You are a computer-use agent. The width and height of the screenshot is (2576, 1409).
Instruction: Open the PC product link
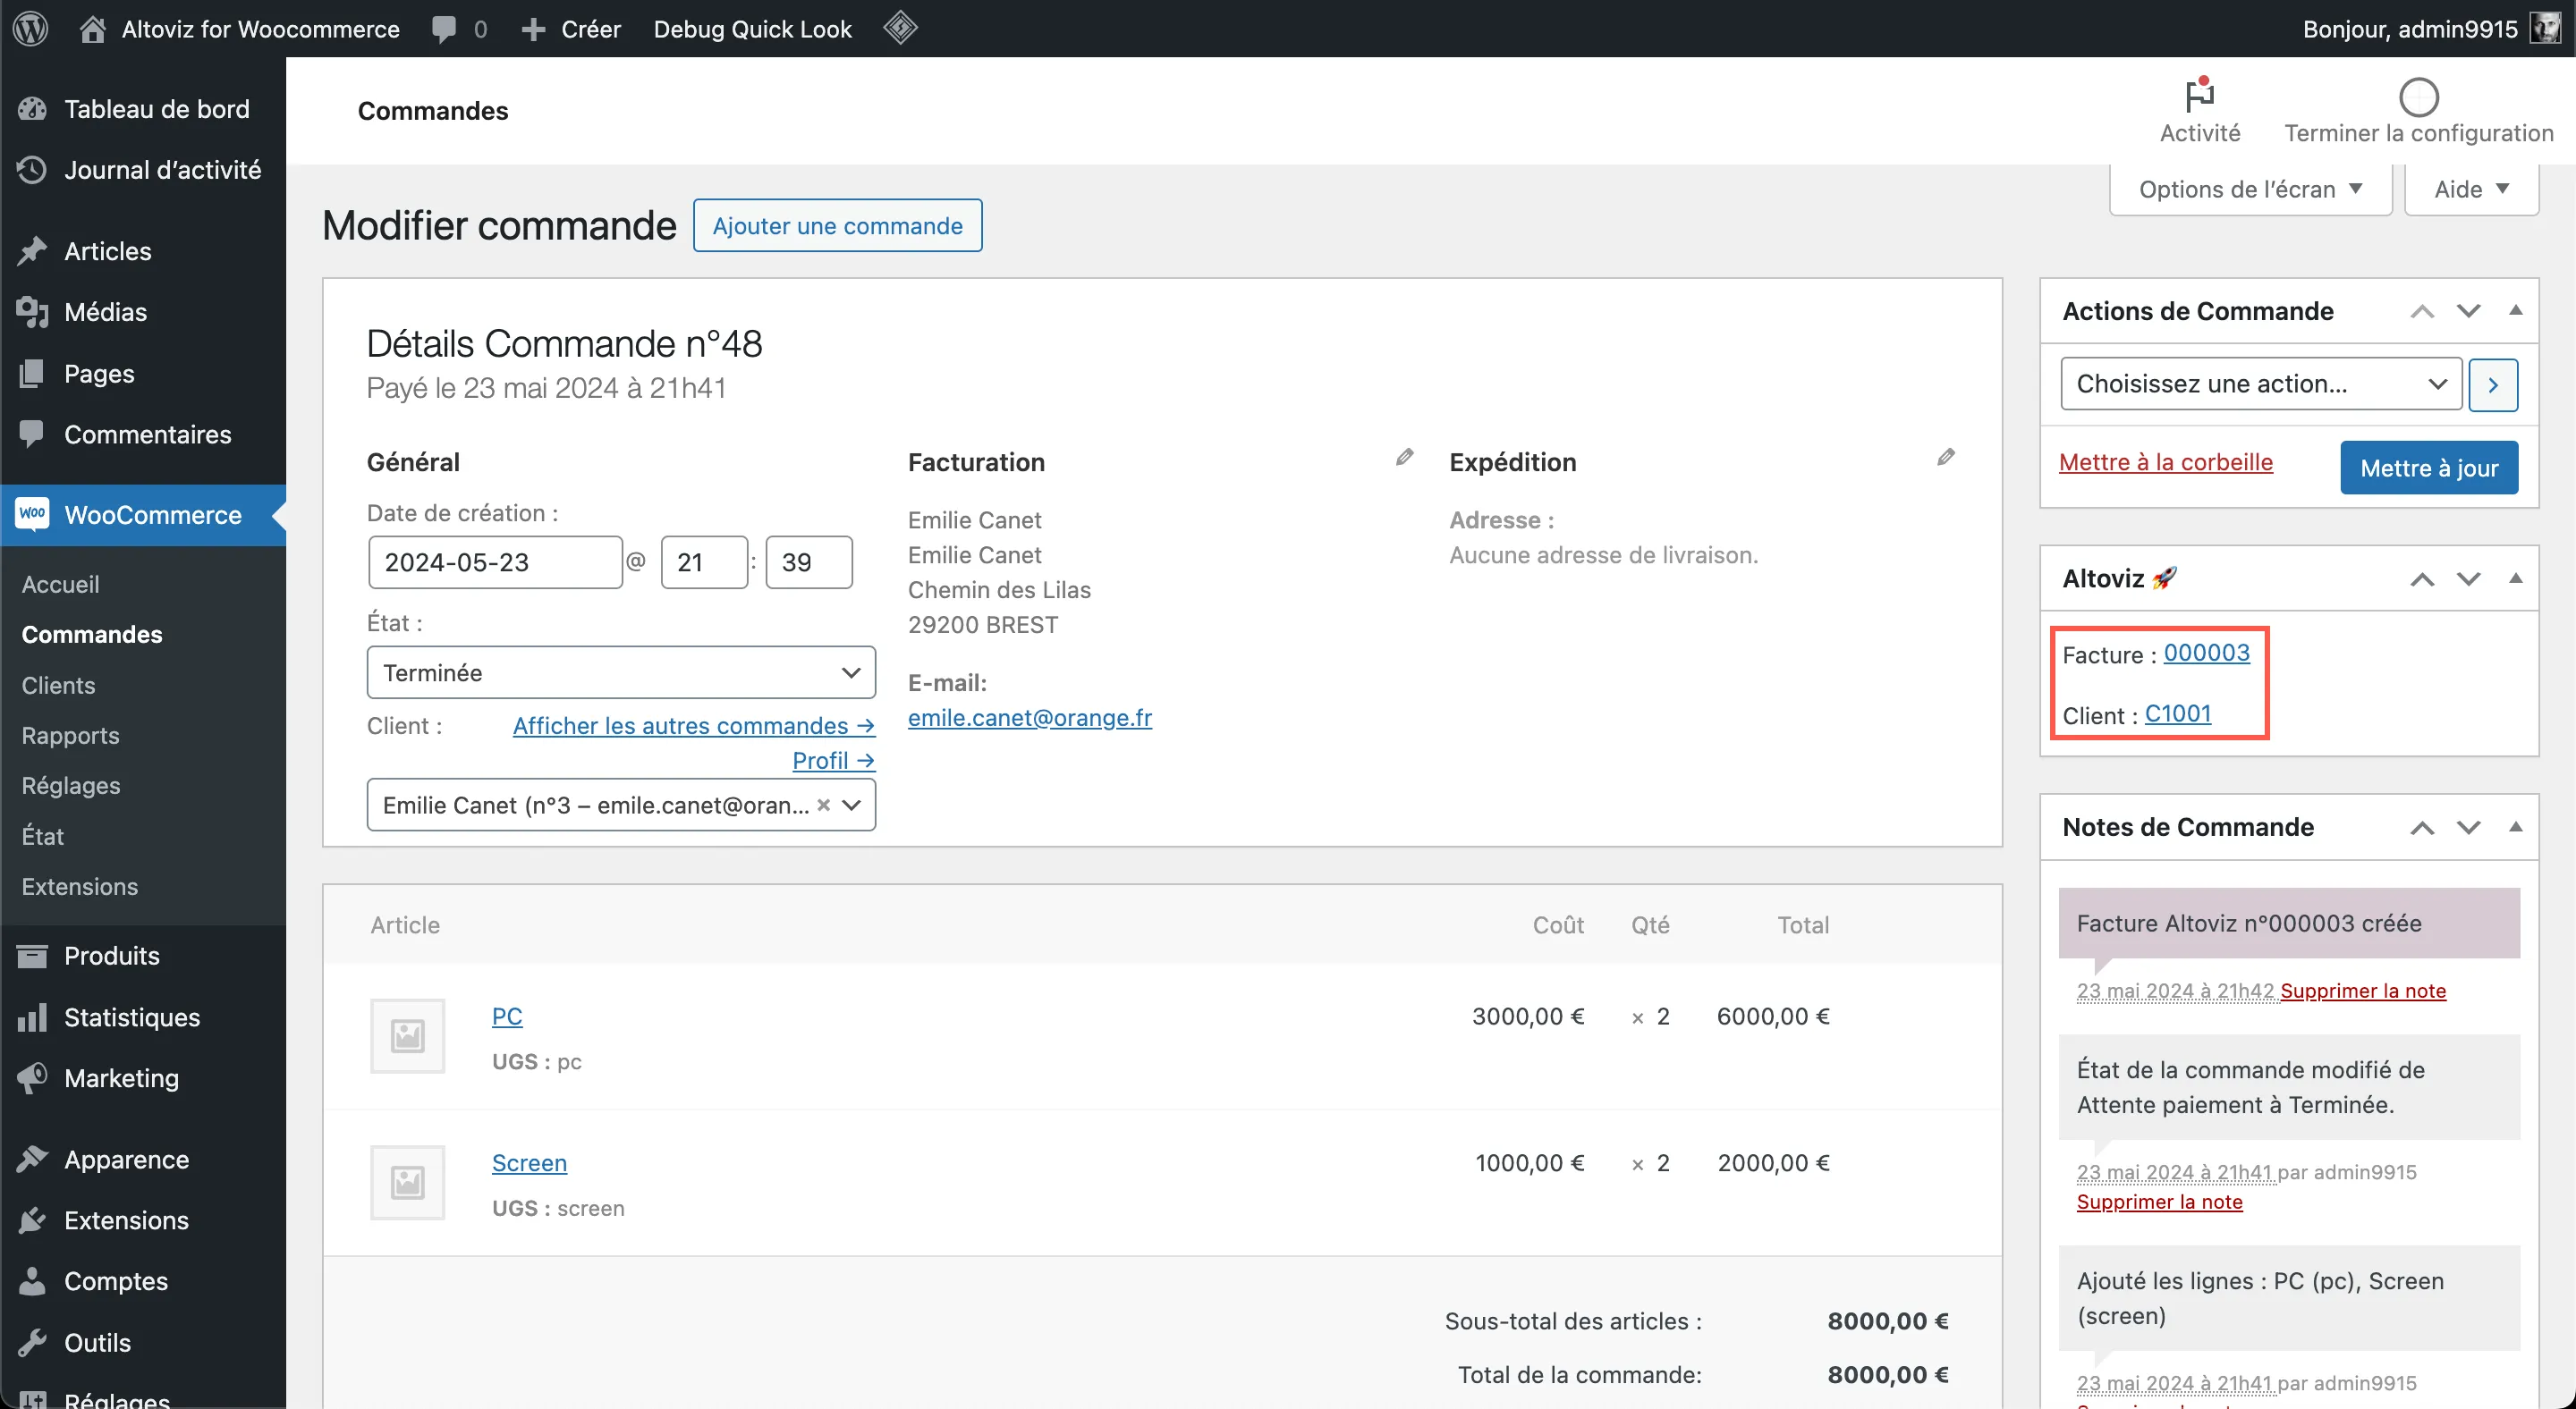pyautogui.click(x=507, y=1017)
